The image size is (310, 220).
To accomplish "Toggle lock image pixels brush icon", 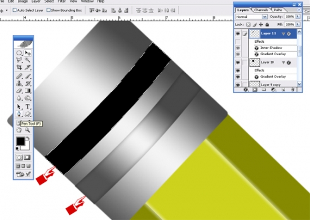I will click(x=255, y=24).
